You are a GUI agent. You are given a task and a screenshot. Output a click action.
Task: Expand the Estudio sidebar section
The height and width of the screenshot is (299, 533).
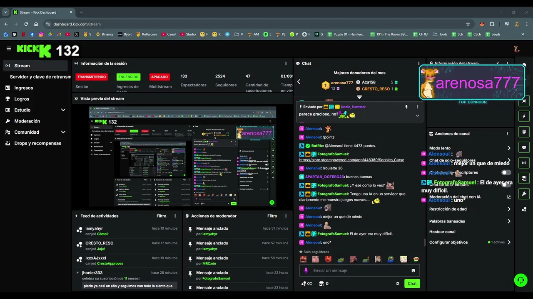pyautogui.click(x=63, y=110)
